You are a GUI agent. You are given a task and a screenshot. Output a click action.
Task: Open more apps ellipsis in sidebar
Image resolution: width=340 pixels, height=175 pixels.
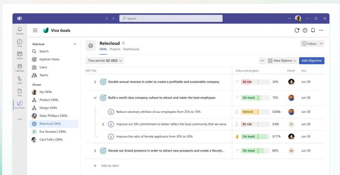click(20, 119)
